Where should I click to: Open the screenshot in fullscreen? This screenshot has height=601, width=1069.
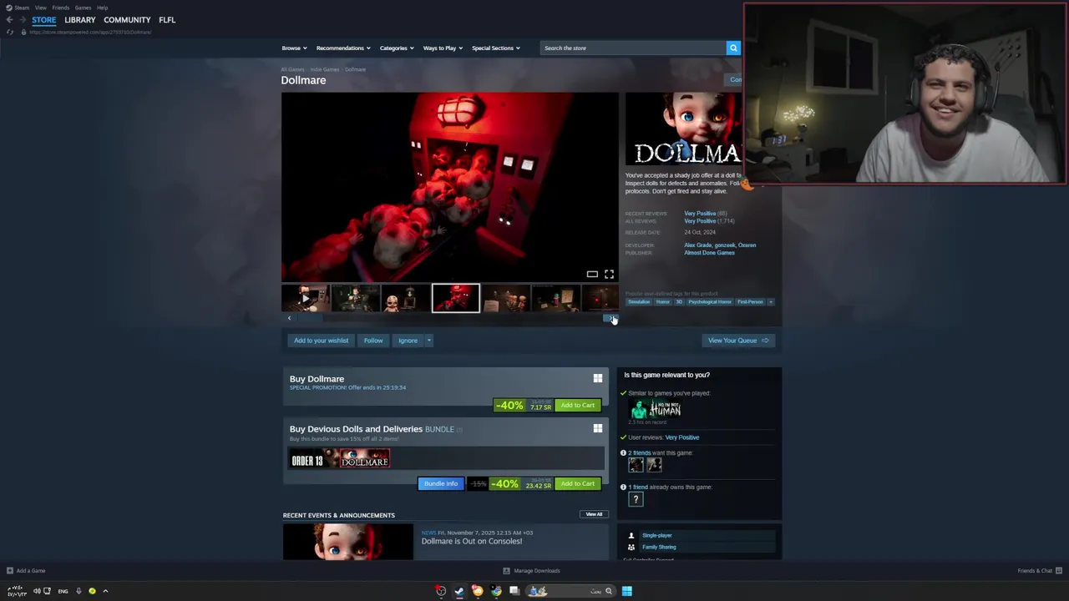coord(609,274)
